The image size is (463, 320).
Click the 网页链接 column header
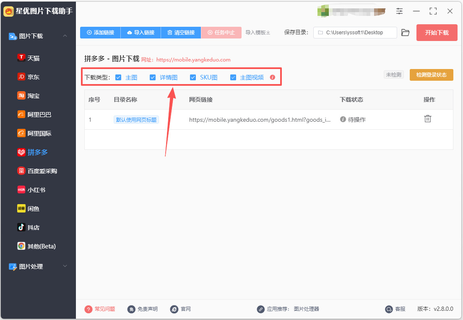(x=201, y=100)
